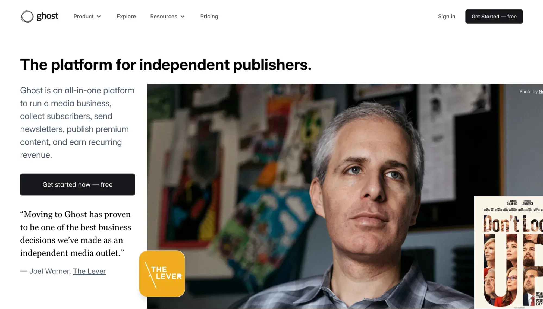Click the ghost wordmark in header
The height and width of the screenshot is (309, 543).
[48, 16]
